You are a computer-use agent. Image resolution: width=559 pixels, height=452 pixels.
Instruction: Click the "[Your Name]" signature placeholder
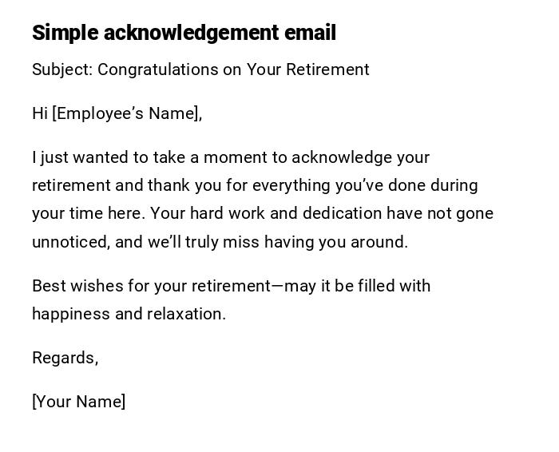79,402
